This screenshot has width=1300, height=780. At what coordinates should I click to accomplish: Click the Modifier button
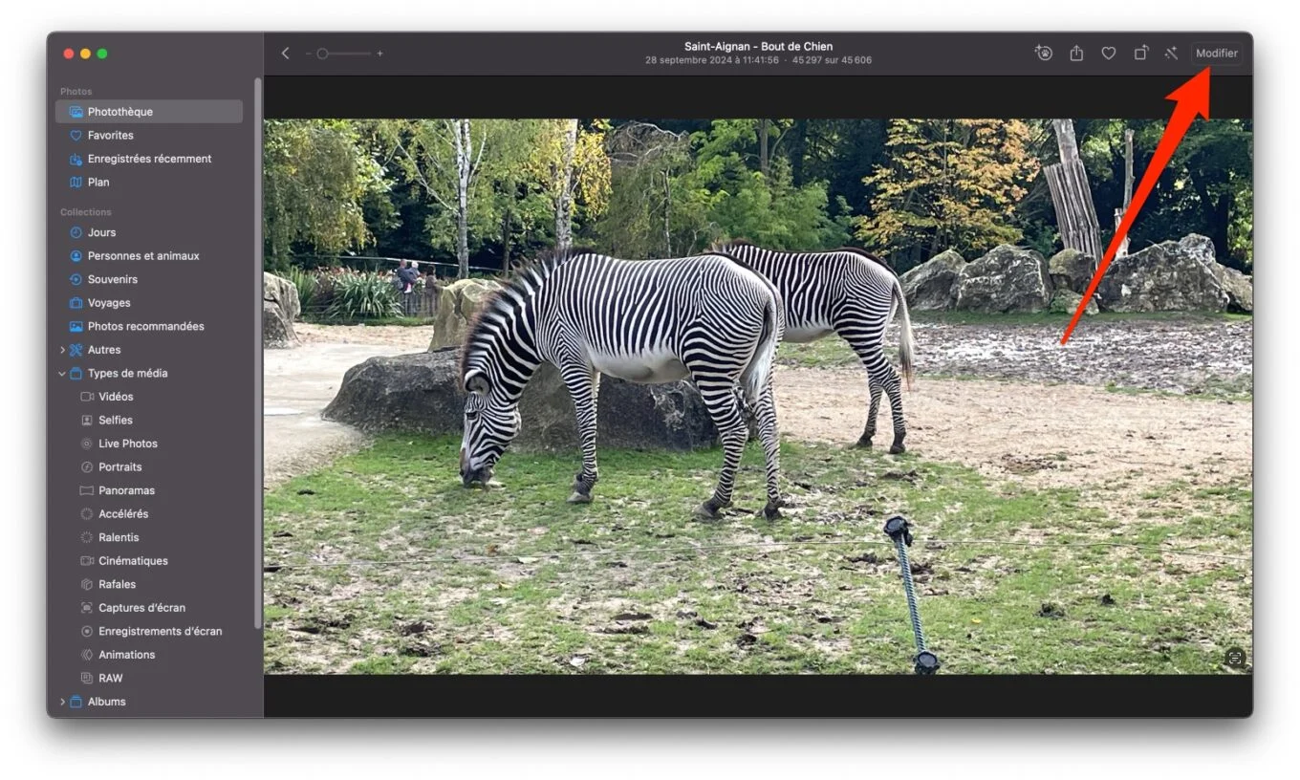tap(1217, 54)
